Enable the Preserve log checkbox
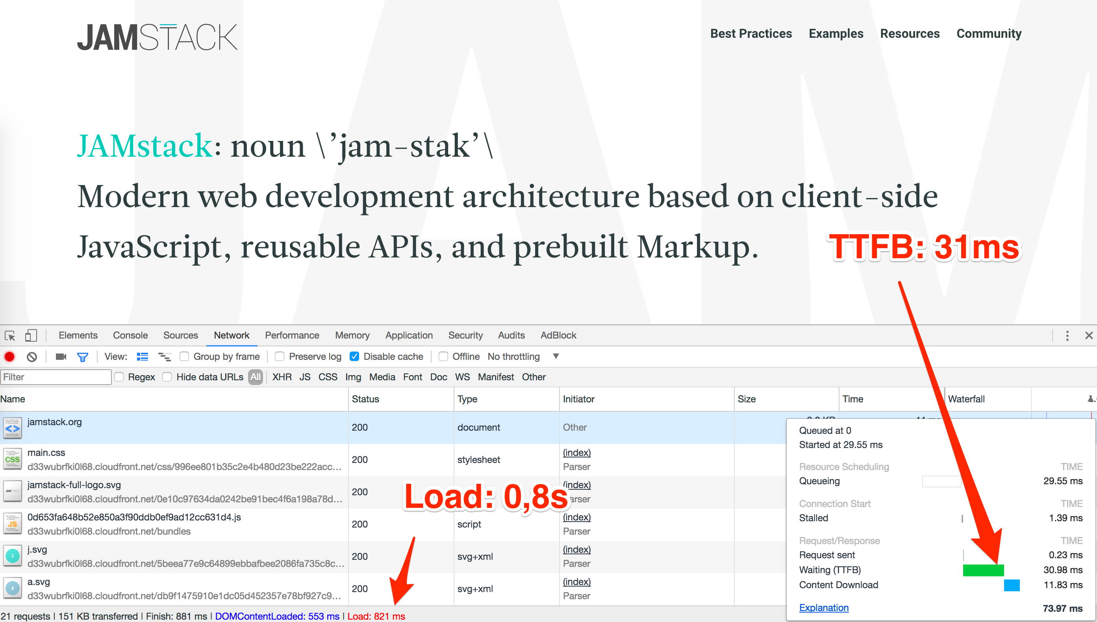Image resolution: width=1097 pixels, height=622 pixels. pyautogui.click(x=280, y=357)
